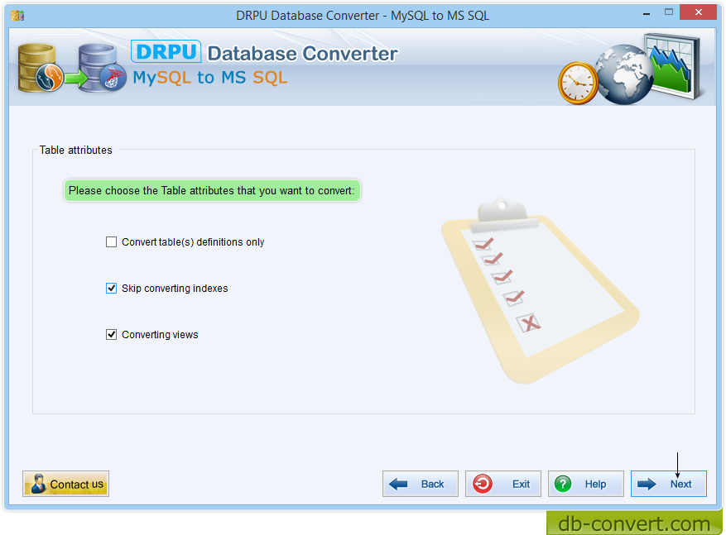The height and width of the screenshot is (535, 726).
Task: Disable the "Skip converting indexes" checkbox
Action: pos(111,288)
